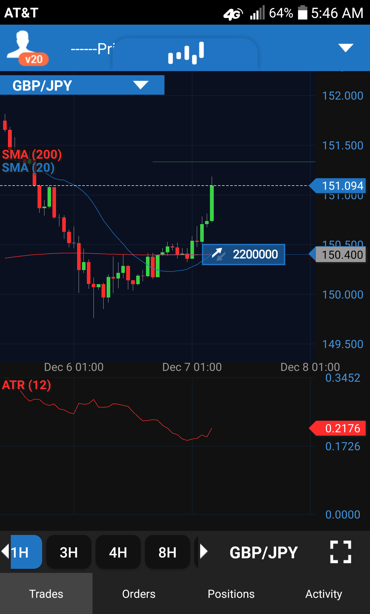Select the SMA (200) indicator label

pyautogui.click(x=32, y=154)
